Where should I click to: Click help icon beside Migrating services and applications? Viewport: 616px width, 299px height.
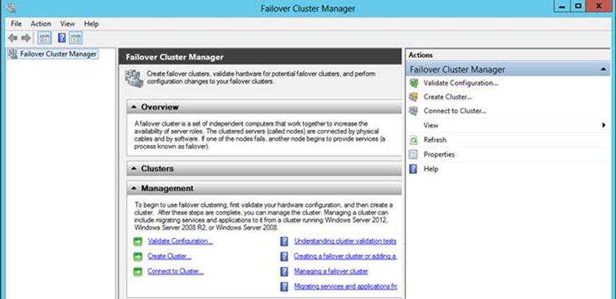click(x=284, y=286)
